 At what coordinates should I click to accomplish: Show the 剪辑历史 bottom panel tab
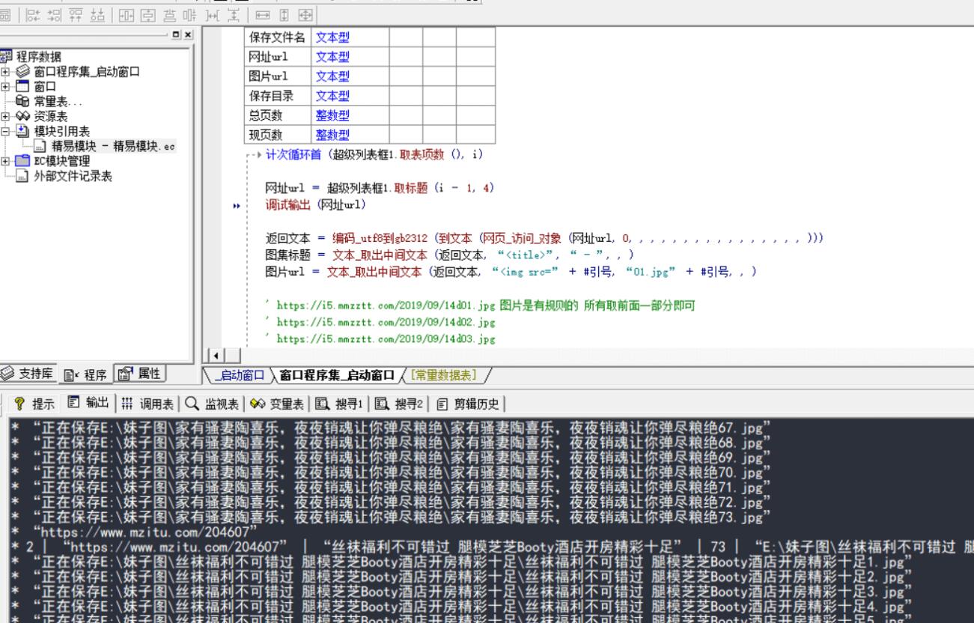pos(469,405)
